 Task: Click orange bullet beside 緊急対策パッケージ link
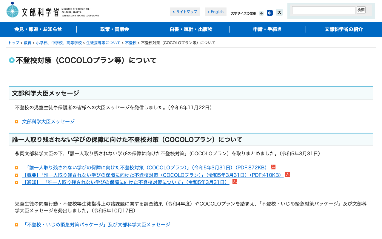click(17, 225)
